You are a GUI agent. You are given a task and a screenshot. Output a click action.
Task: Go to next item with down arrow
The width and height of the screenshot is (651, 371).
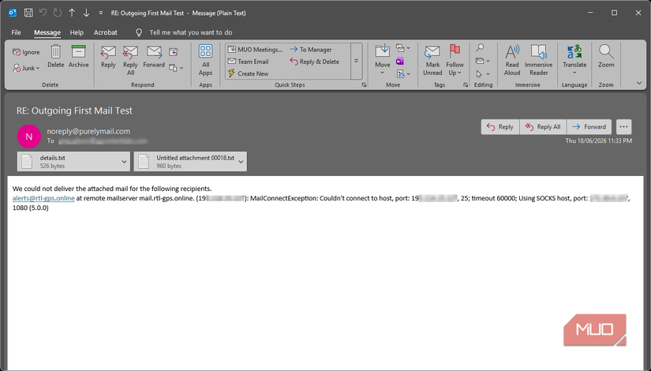pos(86,13)
